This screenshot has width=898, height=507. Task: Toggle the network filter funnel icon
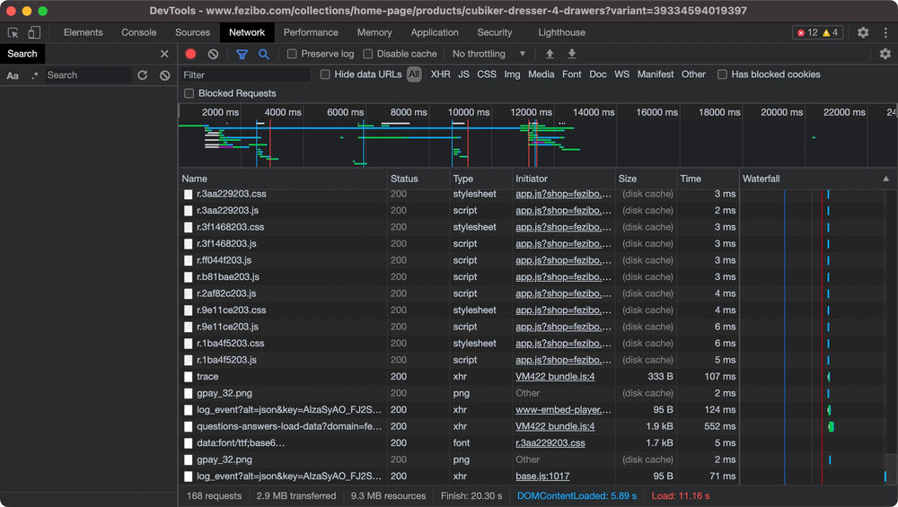[x=242, y=54]
